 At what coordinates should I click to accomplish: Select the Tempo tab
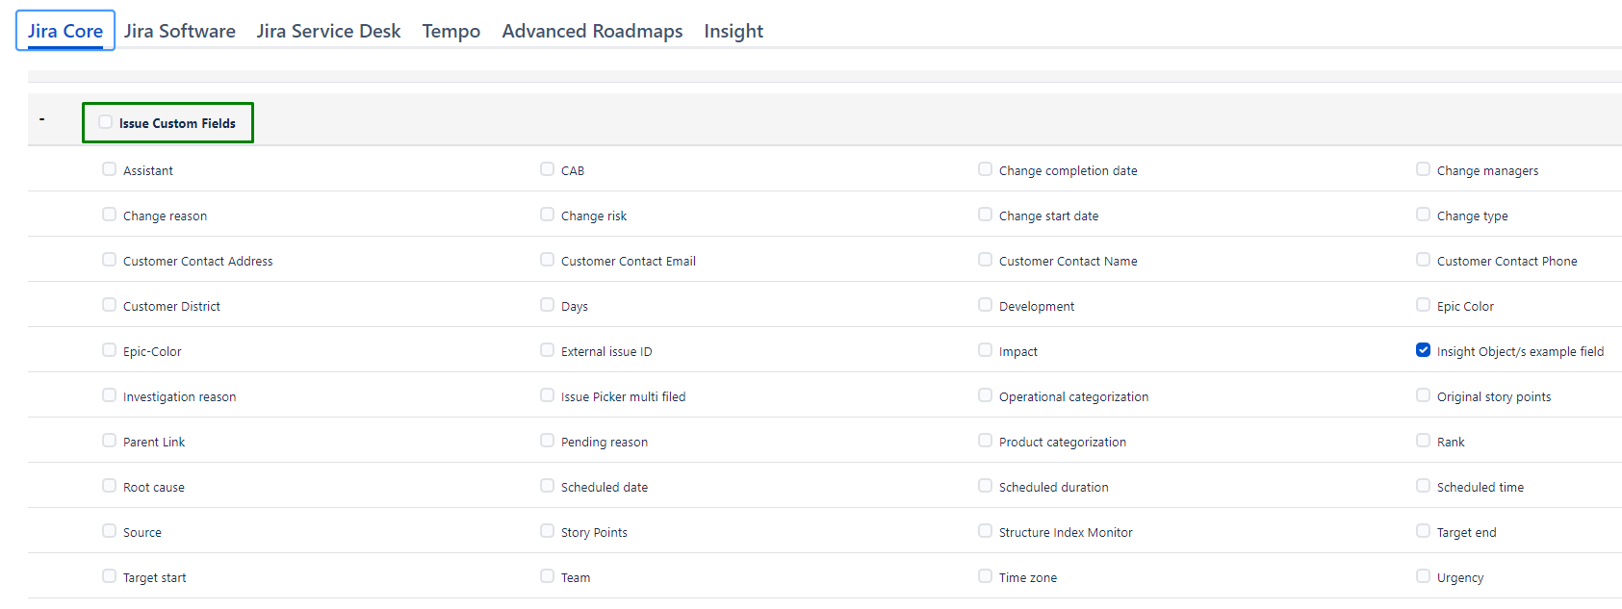451,31
